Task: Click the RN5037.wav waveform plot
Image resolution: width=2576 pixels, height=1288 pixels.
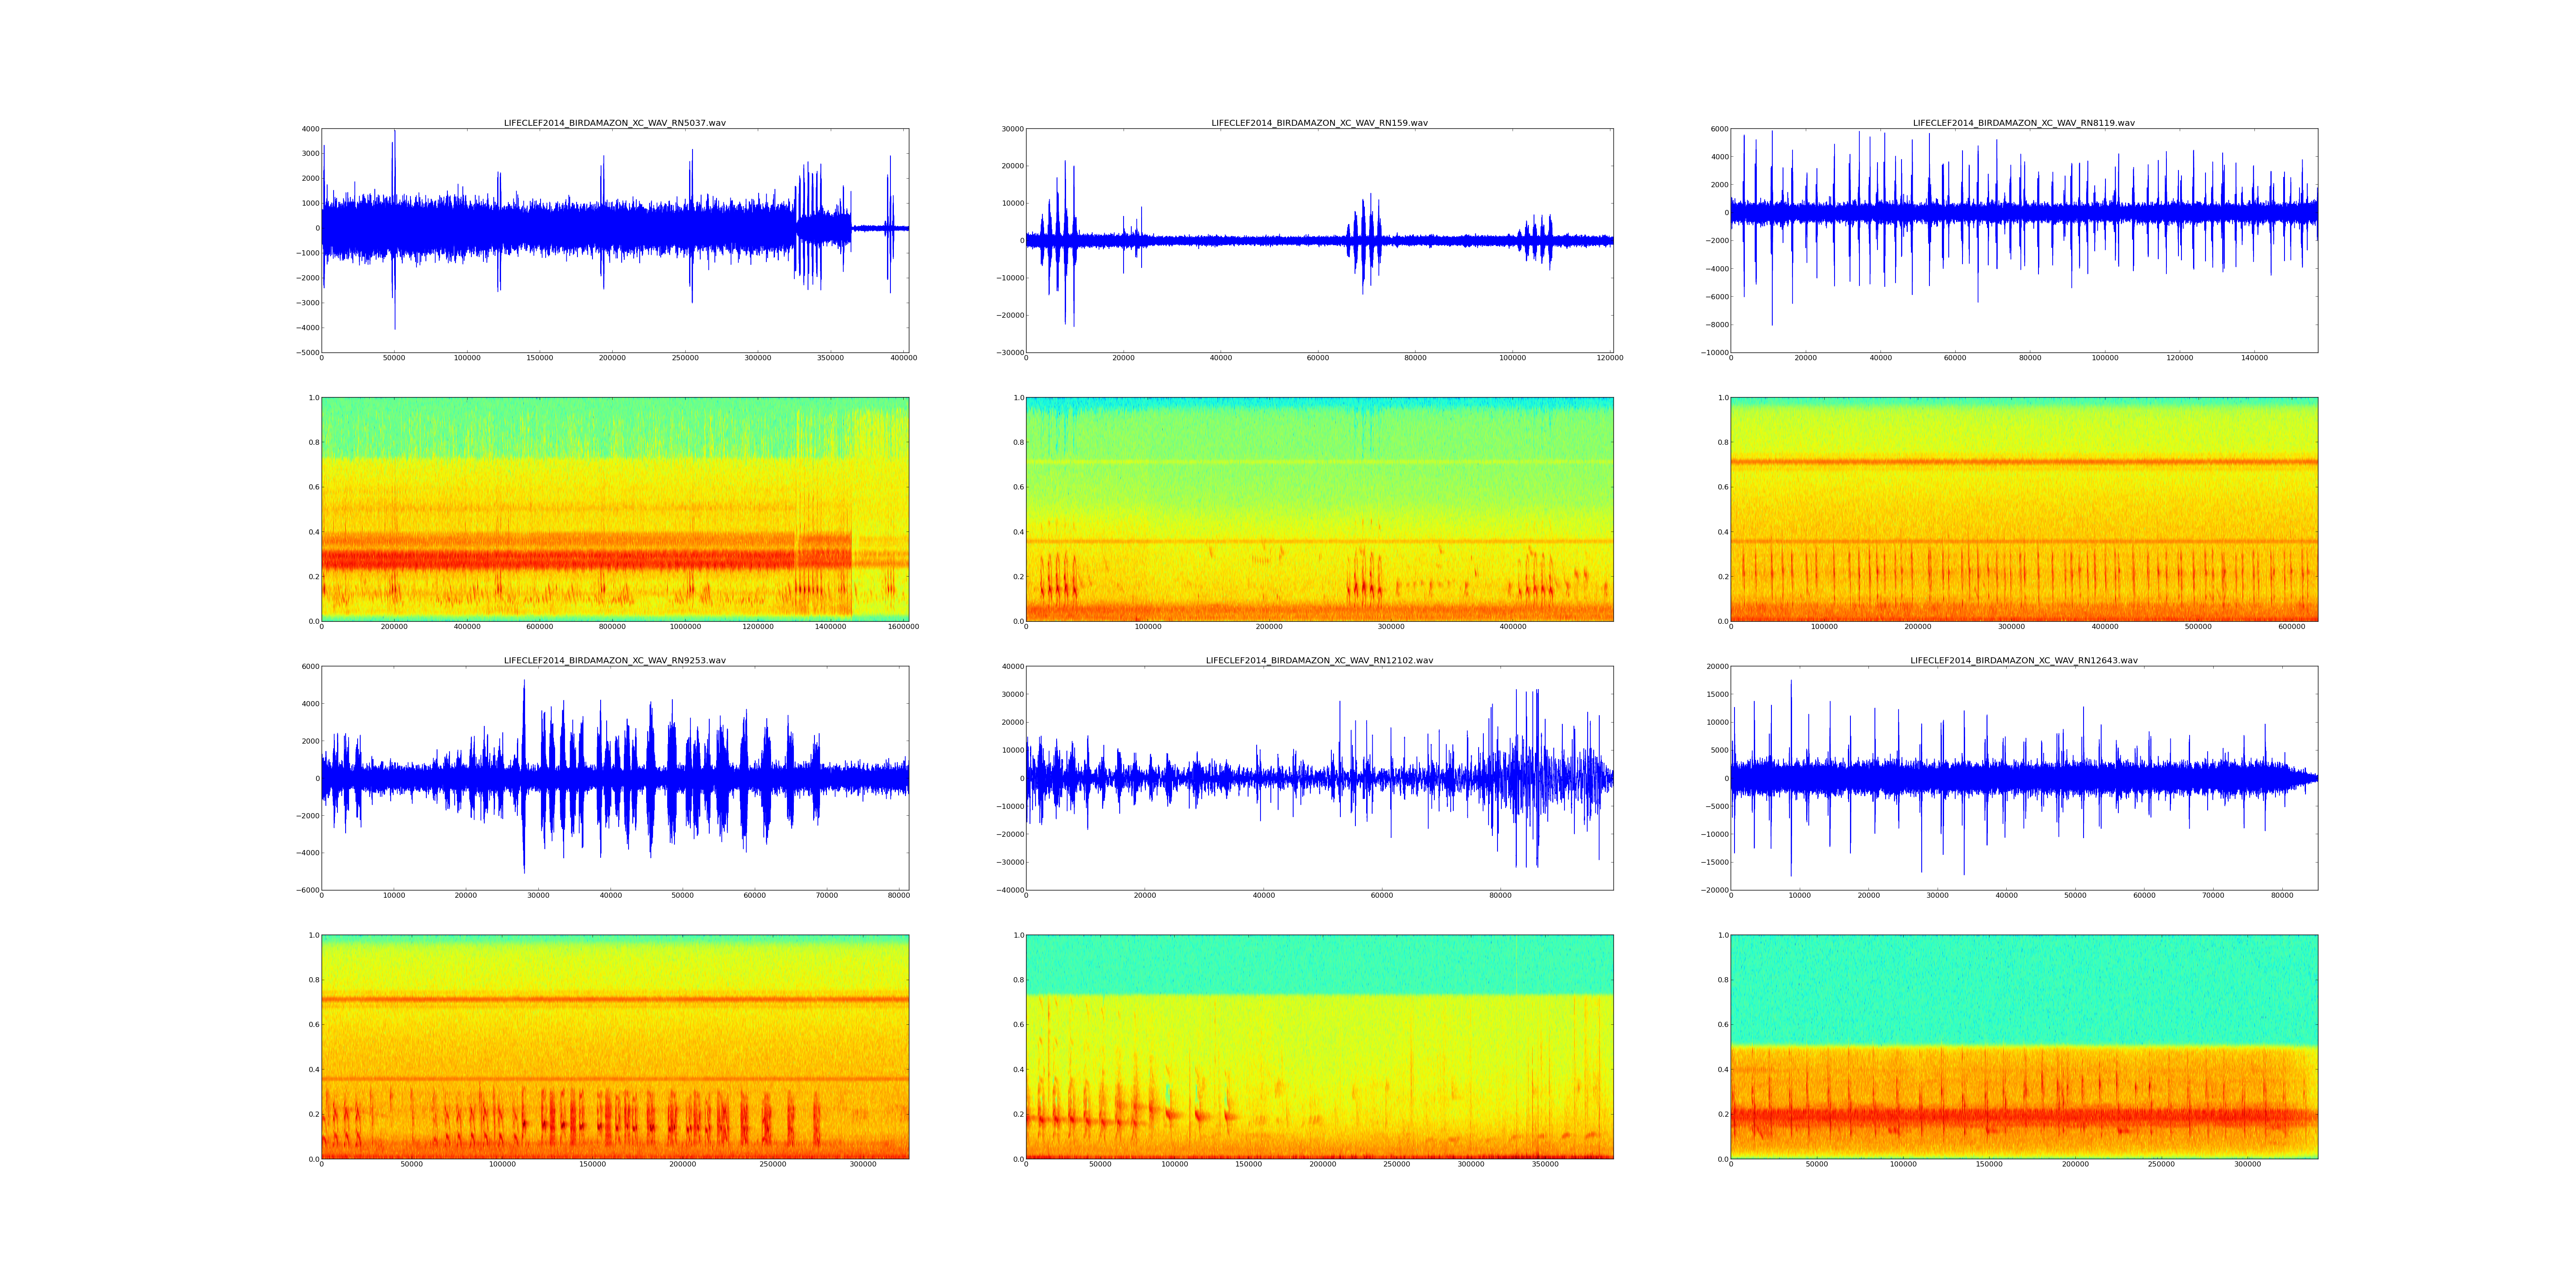Action: pos(615,240)
